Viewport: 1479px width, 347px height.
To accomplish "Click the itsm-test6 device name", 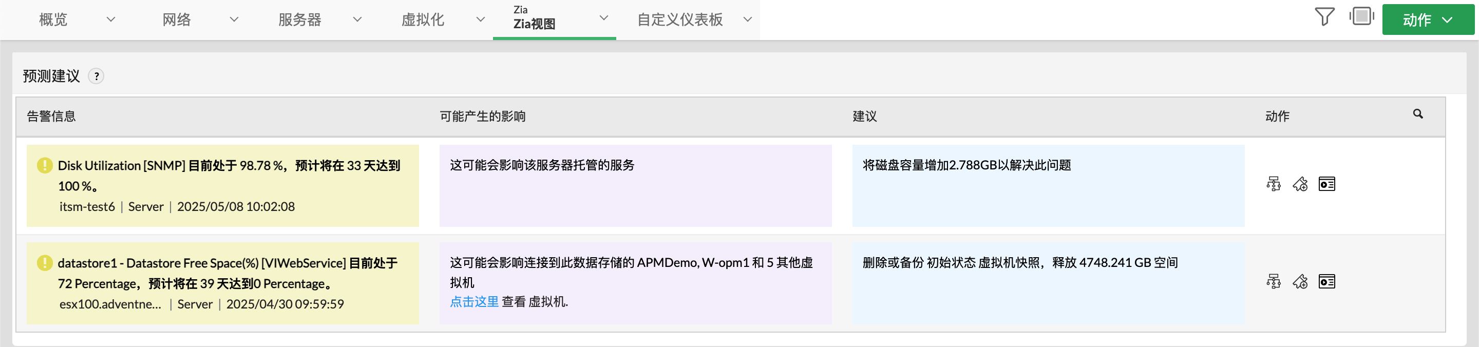I will click(x=87, y=206).
